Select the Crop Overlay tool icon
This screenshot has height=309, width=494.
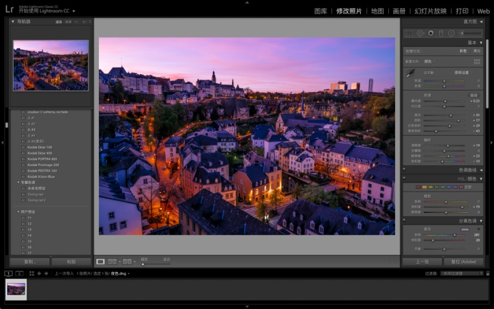point(409,33)
